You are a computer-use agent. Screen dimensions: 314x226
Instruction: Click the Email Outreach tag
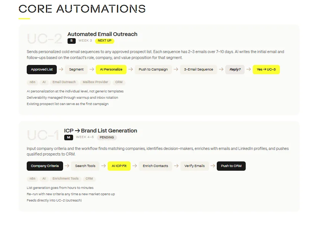coord(64,82)
